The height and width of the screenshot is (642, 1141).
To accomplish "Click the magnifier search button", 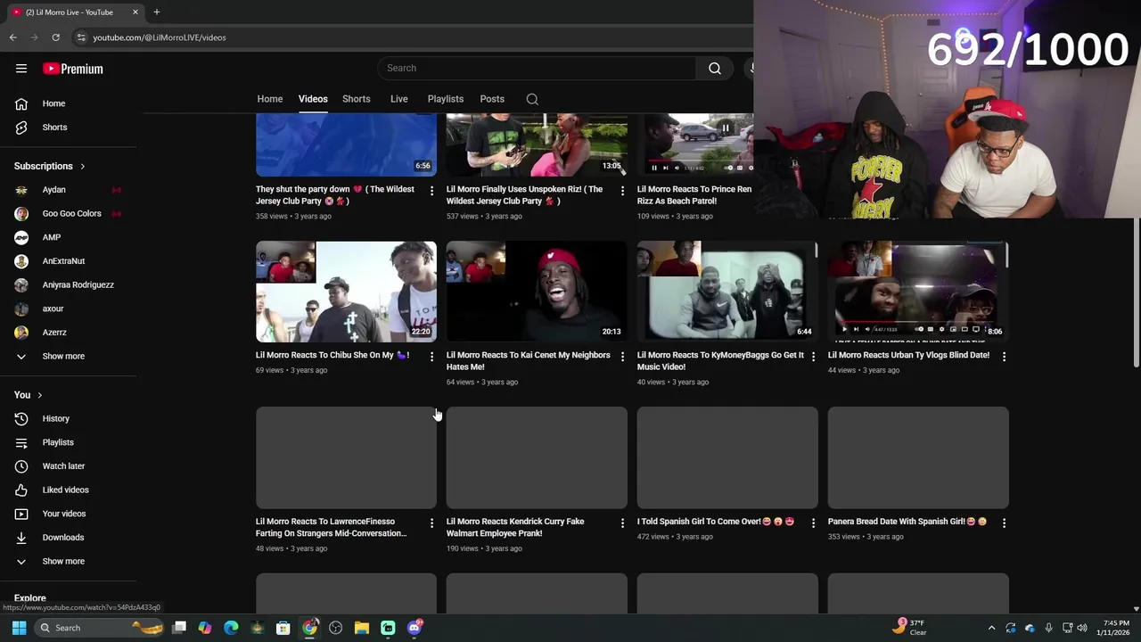I will [715, 69].
